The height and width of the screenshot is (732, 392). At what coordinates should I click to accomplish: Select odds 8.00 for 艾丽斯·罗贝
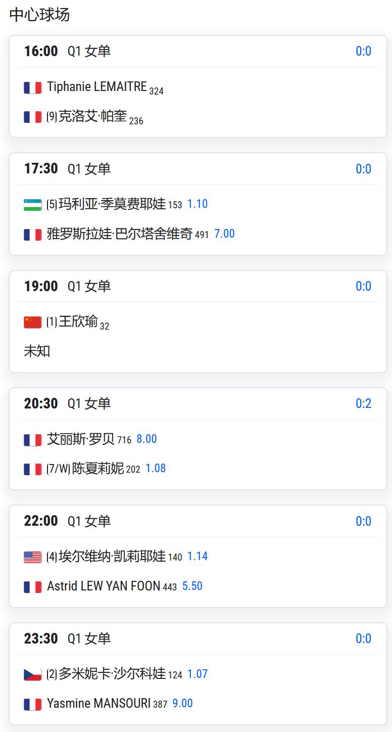146,439
